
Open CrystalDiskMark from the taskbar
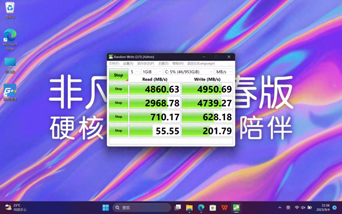pos(236,207)
